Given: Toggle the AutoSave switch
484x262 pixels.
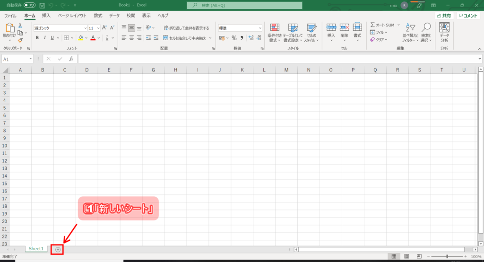Looking at the screenshot, I should pos(29,5).
